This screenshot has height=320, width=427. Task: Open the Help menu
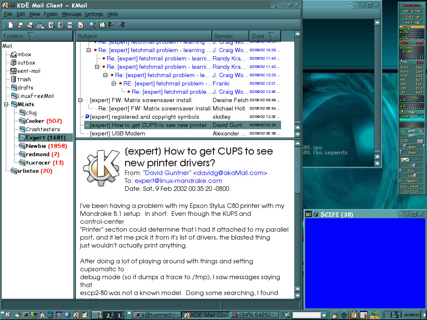point(113,14)
